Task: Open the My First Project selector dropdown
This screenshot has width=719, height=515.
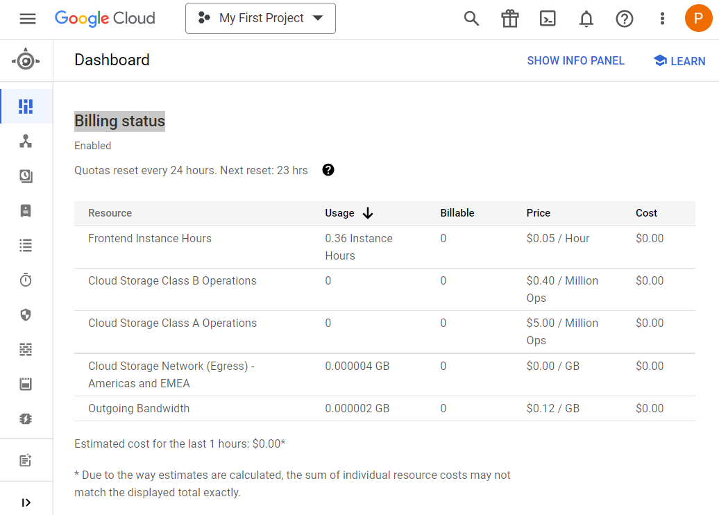Action: click(x=260, y=18)
